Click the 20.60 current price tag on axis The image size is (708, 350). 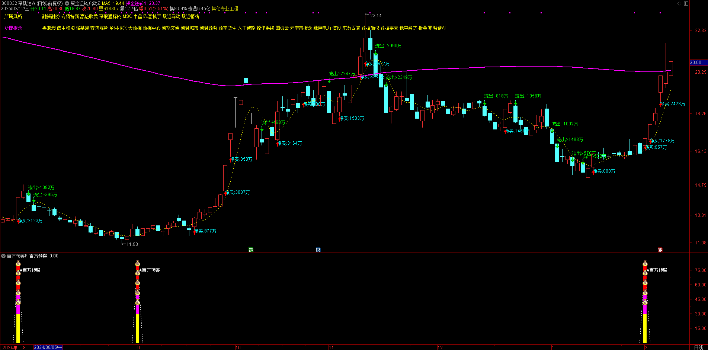click(699, 62)
